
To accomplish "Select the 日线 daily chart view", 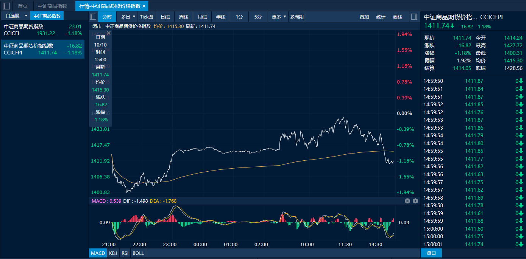I will (x=165, y=17).
